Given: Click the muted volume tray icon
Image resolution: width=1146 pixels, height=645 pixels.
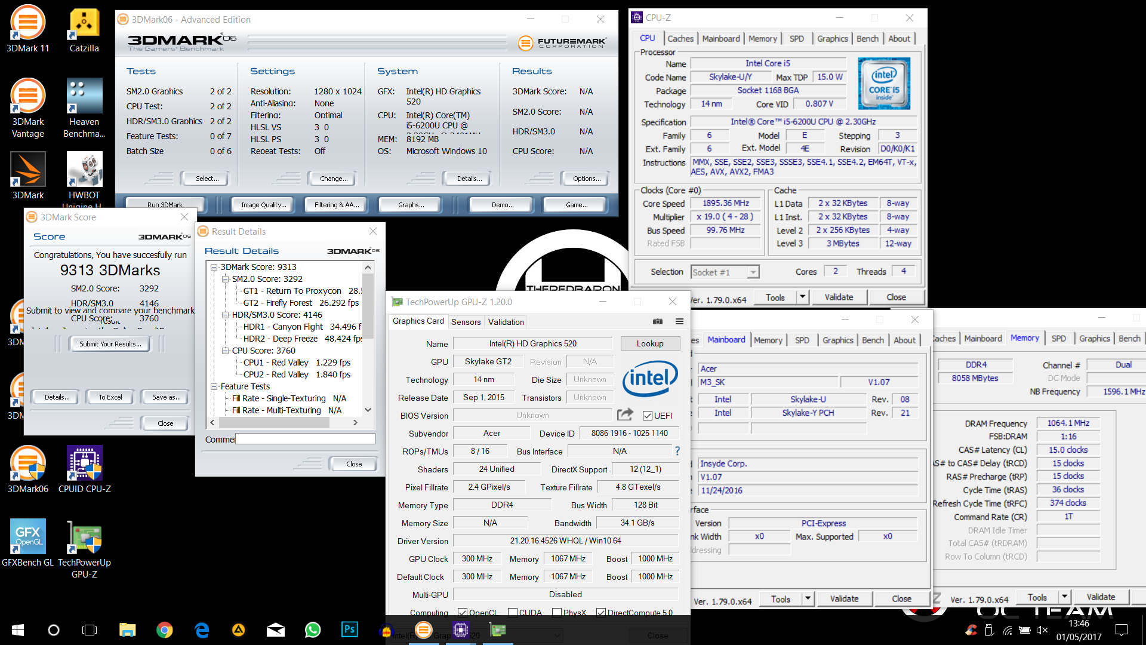Looking at the screenshot, I should pyautogui.click(x=1043, y=630).
